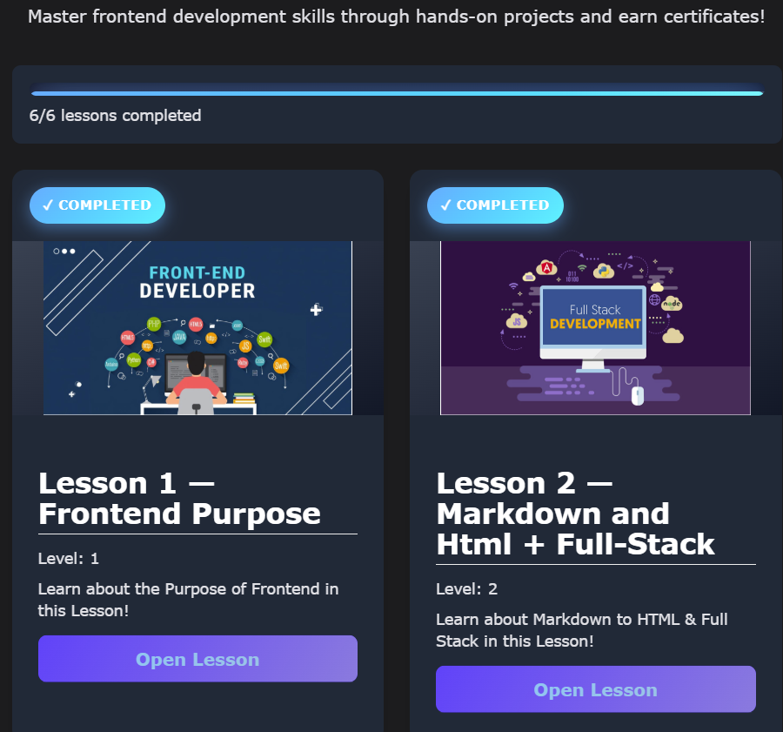Select the Lesson 1 — Frontend Purpose heading
Viewport: 783px width, 732px height.
tap(179, 499)
